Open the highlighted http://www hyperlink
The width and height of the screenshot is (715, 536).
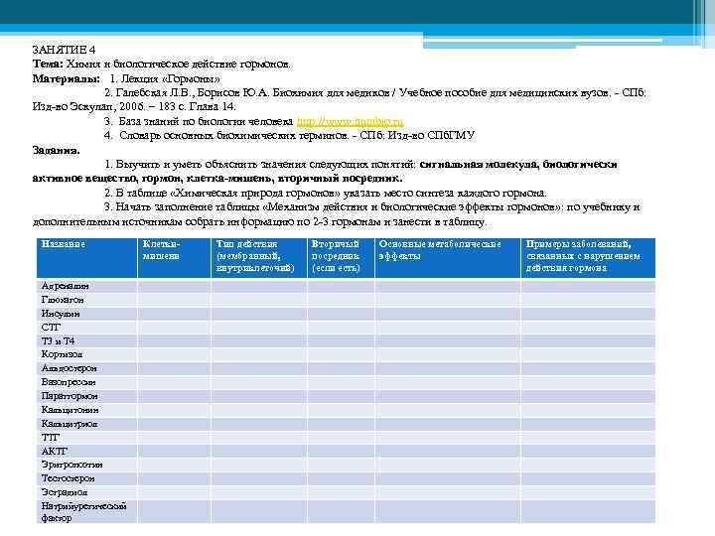tap(350, 121)
